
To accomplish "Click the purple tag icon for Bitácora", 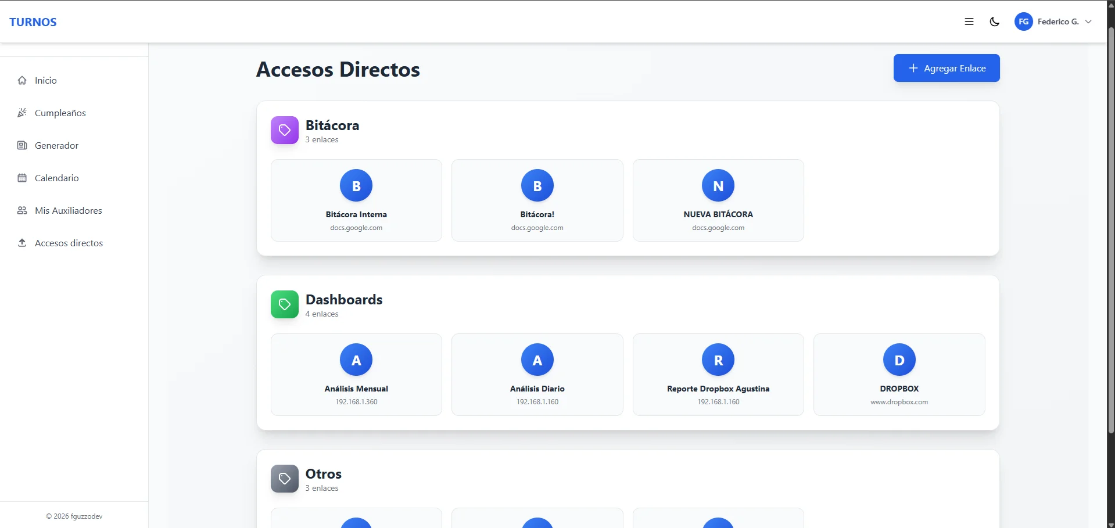I will [285, 130].
